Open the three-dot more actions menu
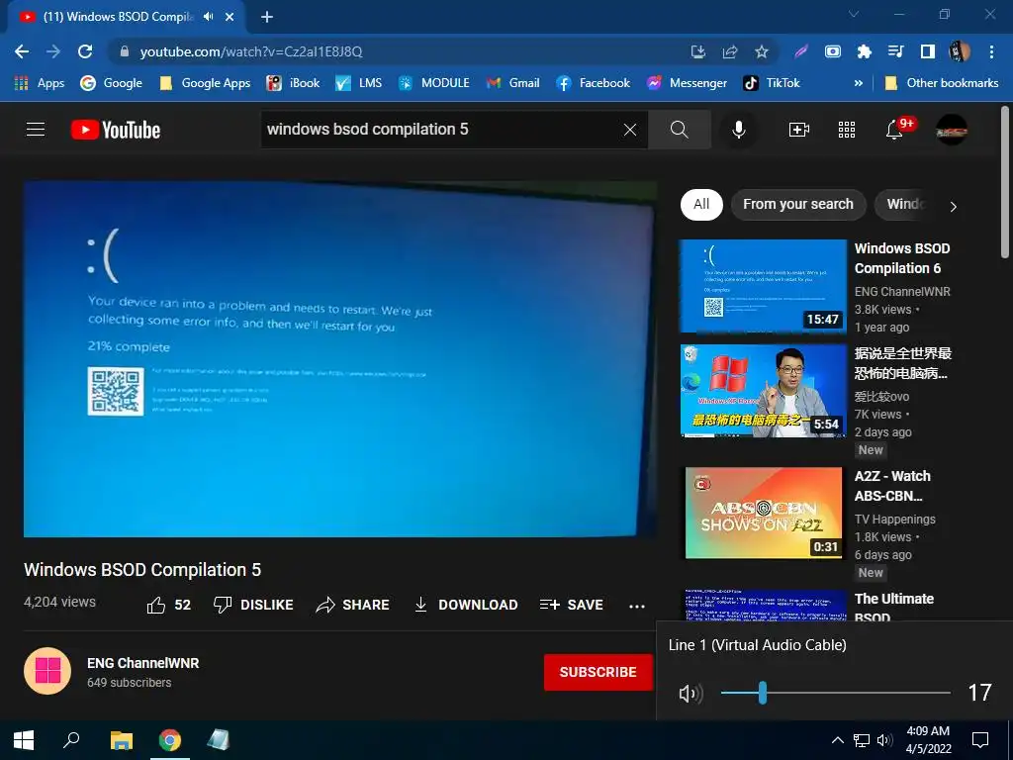 click(637, 607)
